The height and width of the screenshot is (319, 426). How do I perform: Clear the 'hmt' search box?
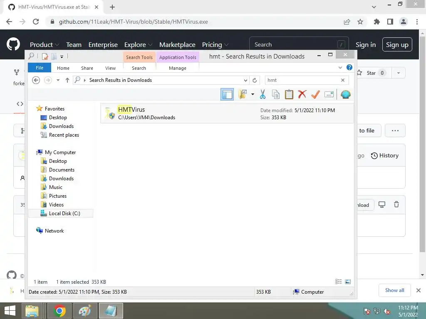[343, 80]
